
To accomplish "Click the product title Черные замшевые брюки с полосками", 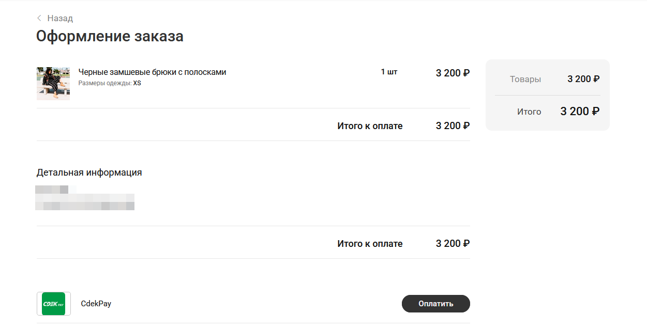I will tap(152, 72).
